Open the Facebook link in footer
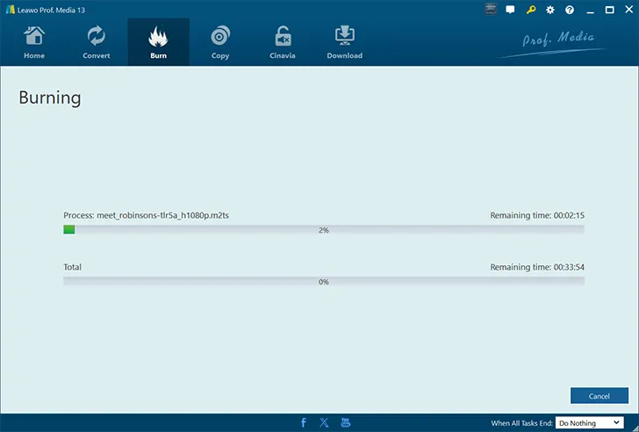Viewport: 639px width, 432px height. (x=304, y=422)
